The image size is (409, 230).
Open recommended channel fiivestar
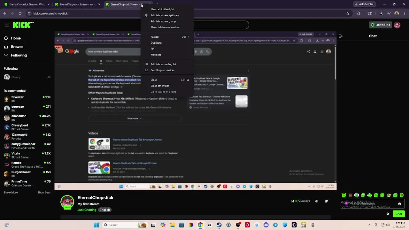click(x=27, y=99)
